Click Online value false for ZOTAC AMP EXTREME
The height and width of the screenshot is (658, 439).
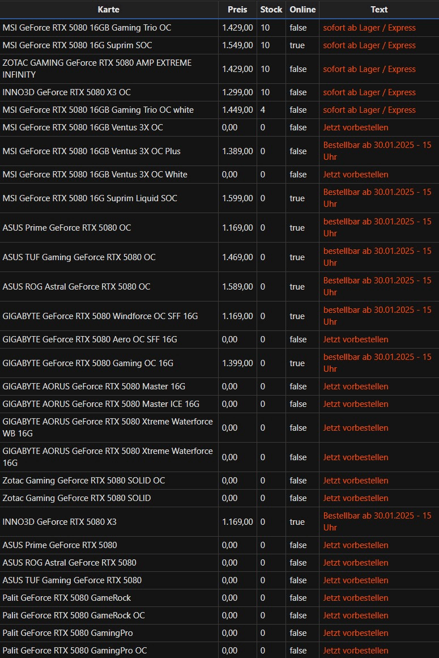tap(298, 69)
